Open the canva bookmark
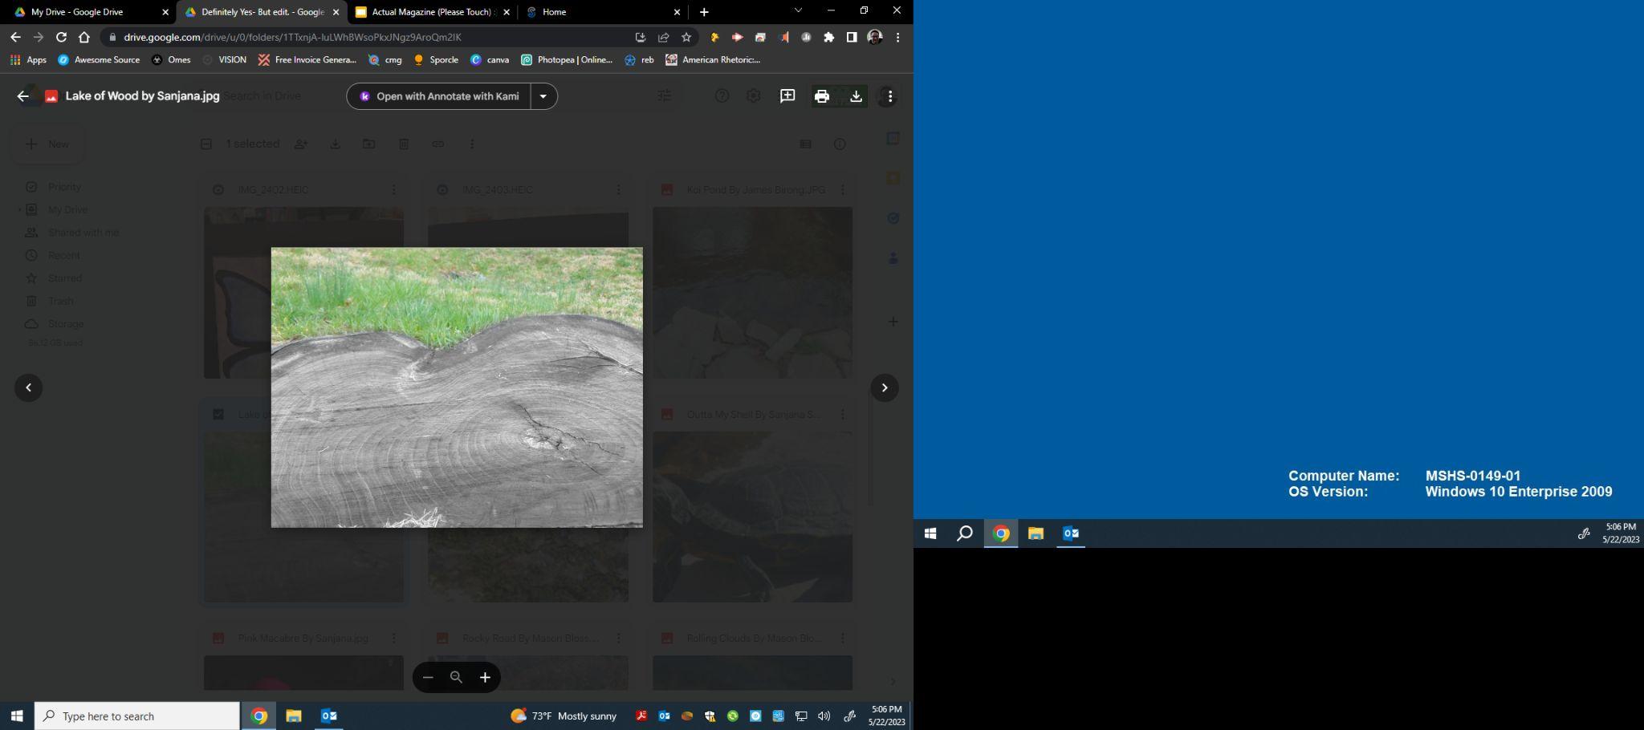 tap(490, 60)
